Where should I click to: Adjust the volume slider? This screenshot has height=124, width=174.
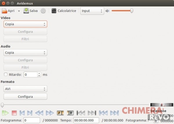[x=122, y=11]
